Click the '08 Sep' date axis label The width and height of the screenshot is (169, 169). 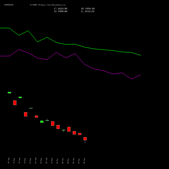(x=84, y=161)
